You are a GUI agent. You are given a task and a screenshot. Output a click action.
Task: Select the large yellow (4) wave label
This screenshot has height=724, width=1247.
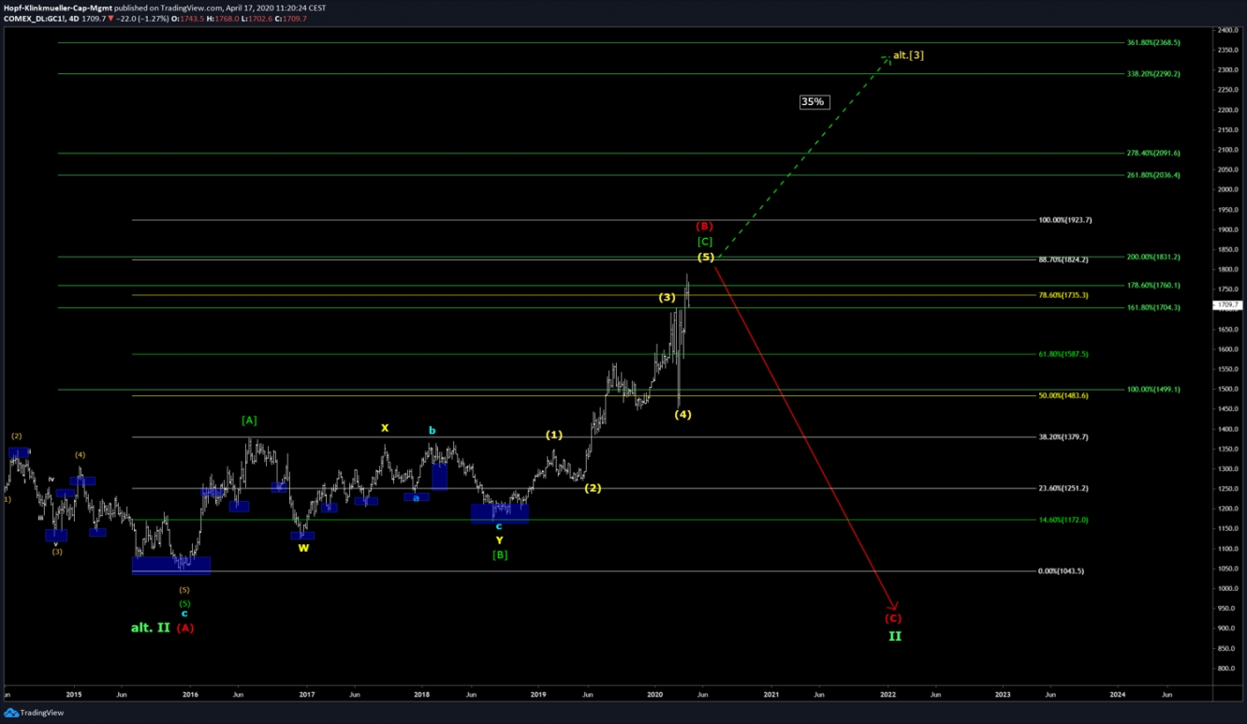(683, 414)
